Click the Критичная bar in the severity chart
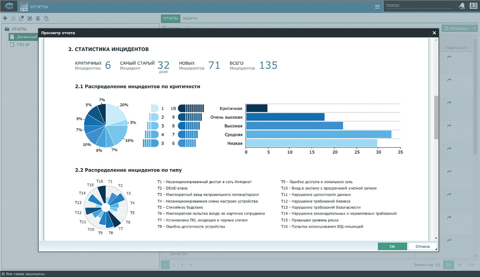Image resolution: width=480 pixels, height=277 pixels. pyautogui.click(x=257, y=108)
